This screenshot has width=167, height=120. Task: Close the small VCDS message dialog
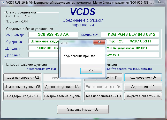tap(99, 42)
